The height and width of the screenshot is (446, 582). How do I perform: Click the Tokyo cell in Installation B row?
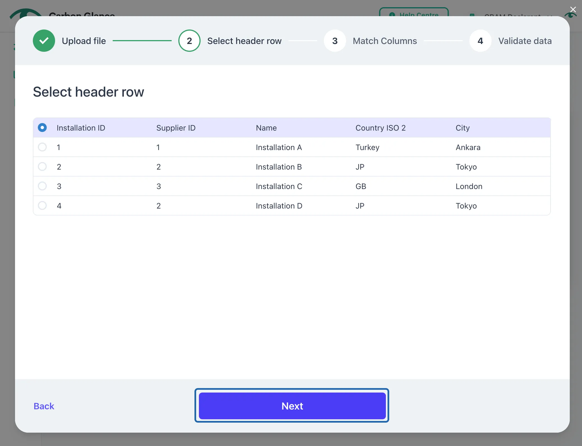(x=466, y=167)
